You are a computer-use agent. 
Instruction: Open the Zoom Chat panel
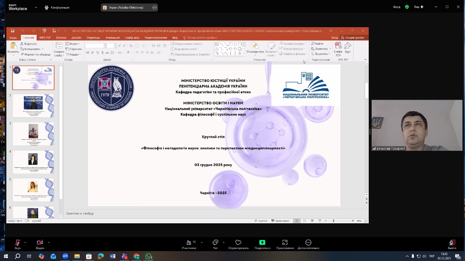tap(215, 243)
